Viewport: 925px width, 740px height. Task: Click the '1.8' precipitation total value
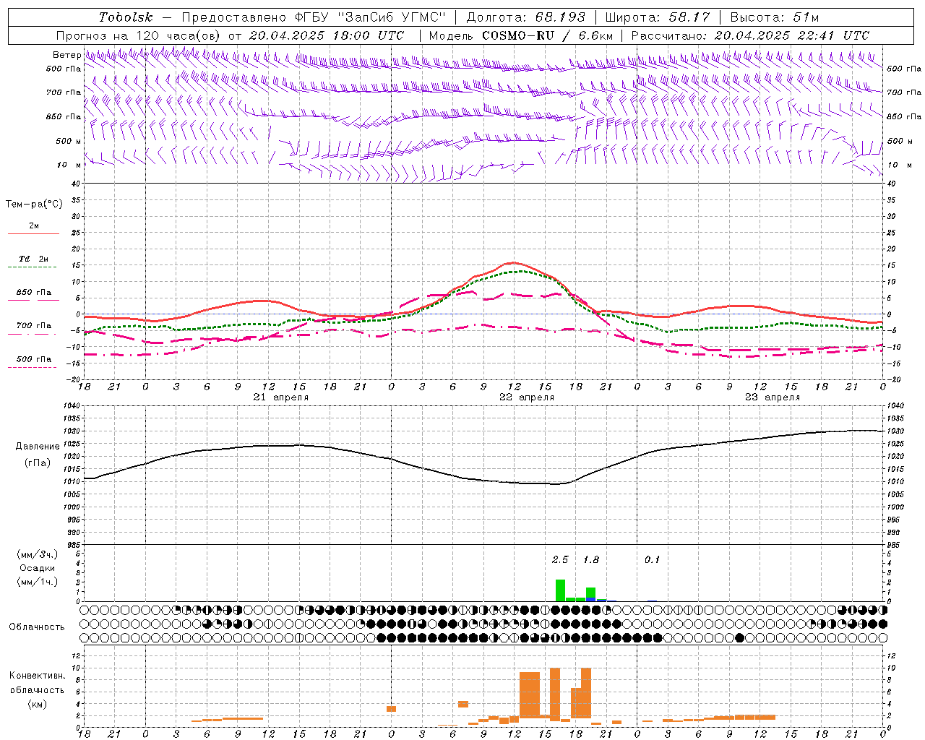(591, 559)
